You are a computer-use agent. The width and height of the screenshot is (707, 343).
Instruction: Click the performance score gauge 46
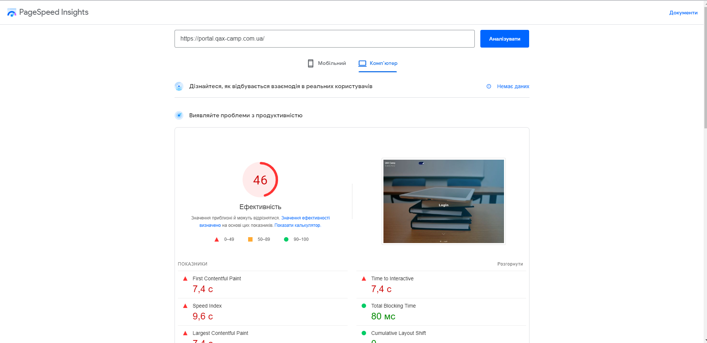click(x=260, y=180)
